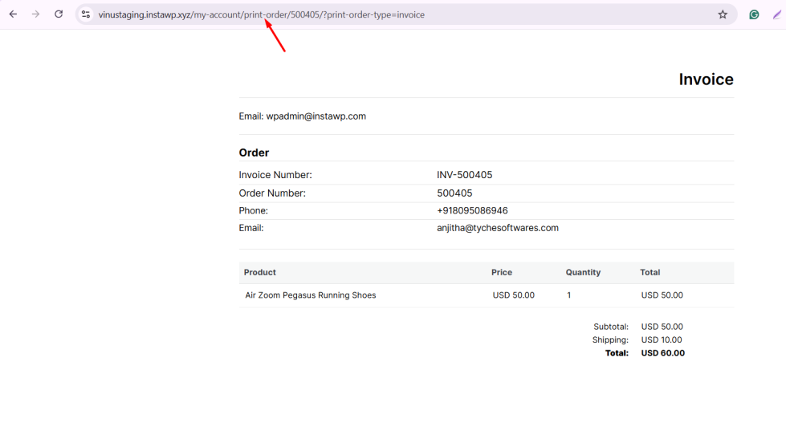Bookmark this page with the star icon
This screenshot has width=786, height=431.
(x=723, y=14)
